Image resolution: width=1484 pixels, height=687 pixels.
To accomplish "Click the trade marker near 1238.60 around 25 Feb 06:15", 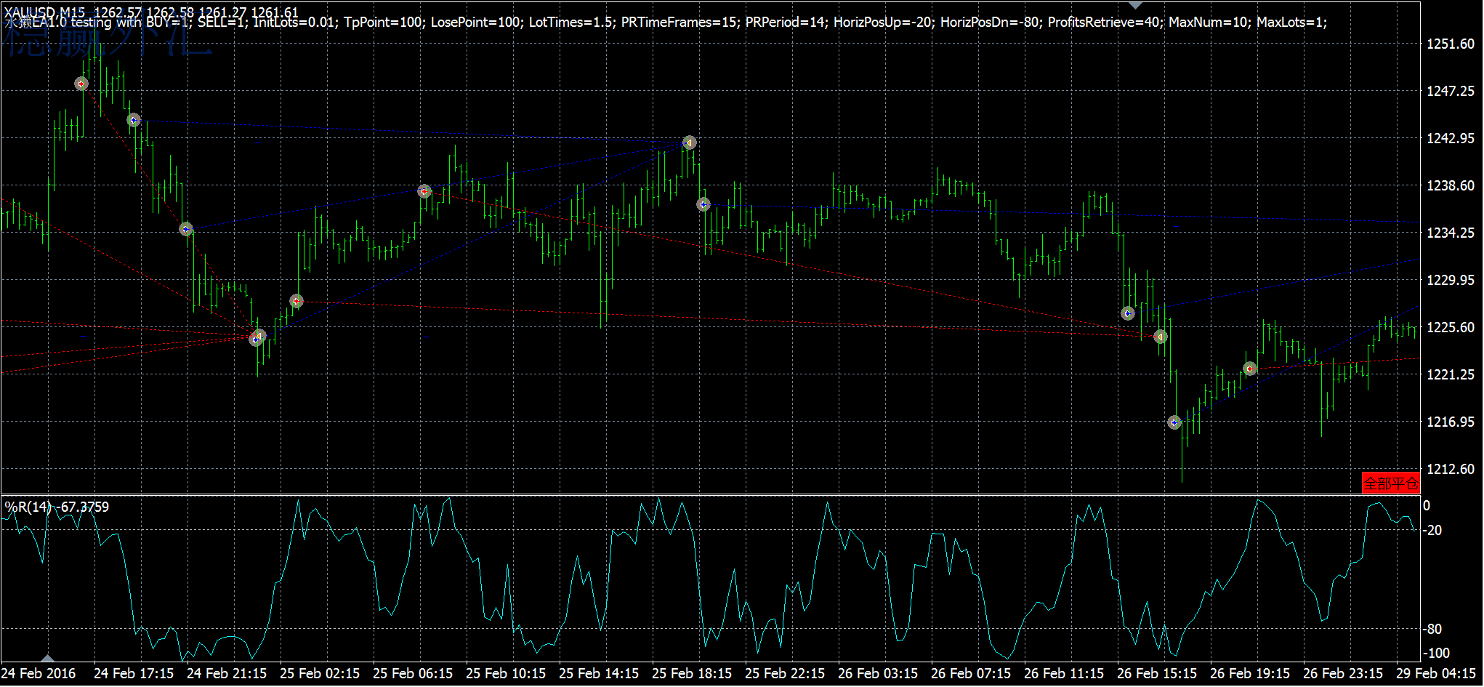I will (424, 191).
